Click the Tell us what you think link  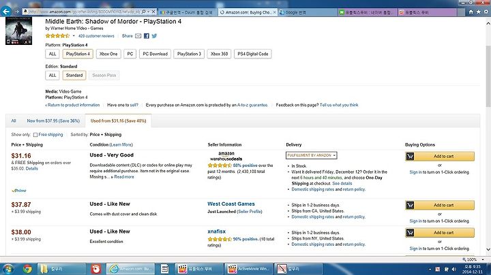tap(339, 105)
